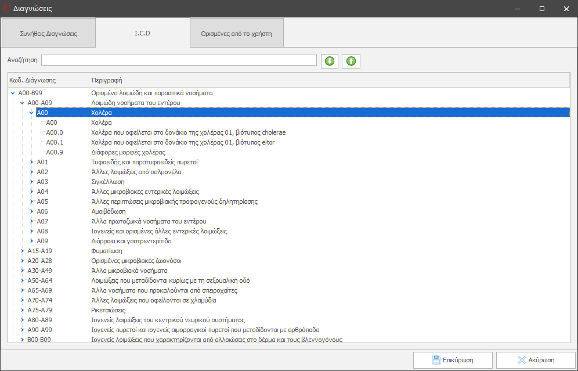Click the Κωδ. Διάγνωσης column header

click(33, 80)
